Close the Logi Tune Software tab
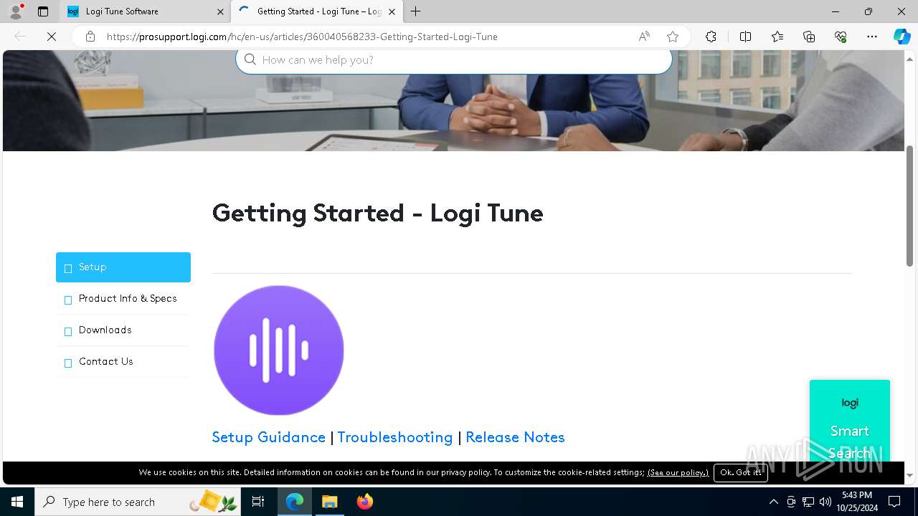This screenshot has height=516, width=918. coord(220,11)
